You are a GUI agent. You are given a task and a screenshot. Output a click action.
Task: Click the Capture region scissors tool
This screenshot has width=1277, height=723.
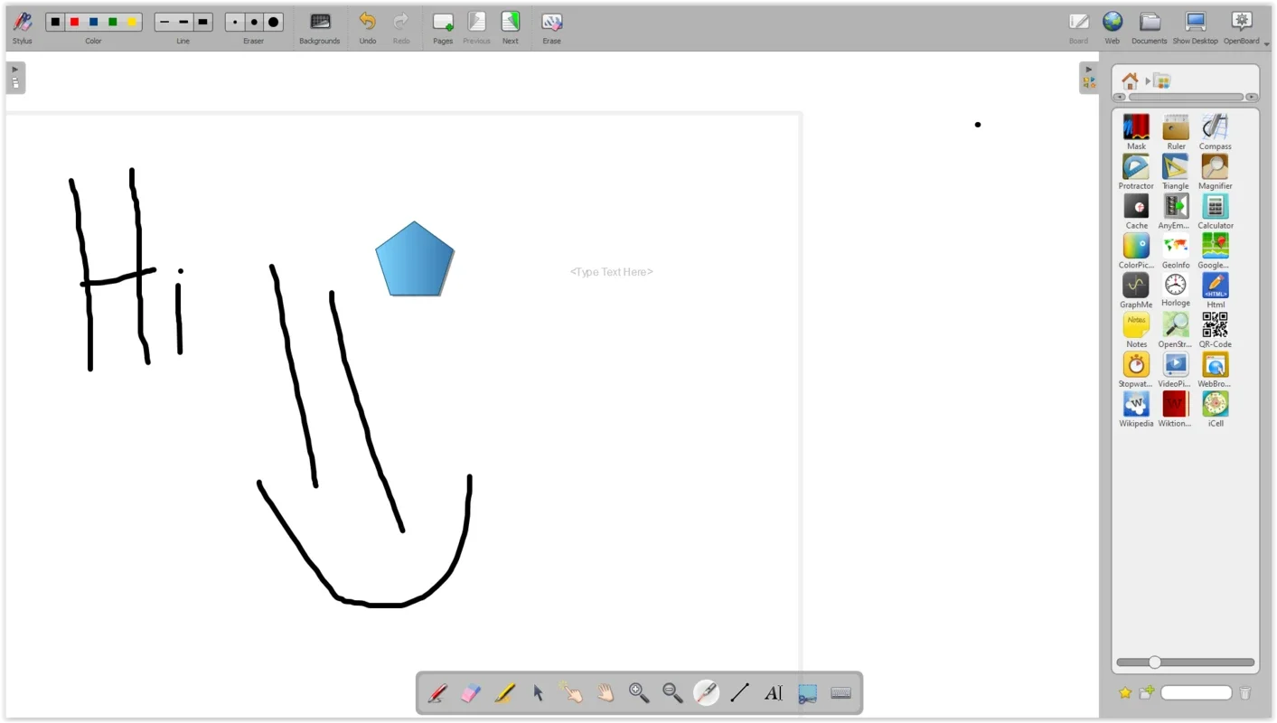(x=807, y=693)
